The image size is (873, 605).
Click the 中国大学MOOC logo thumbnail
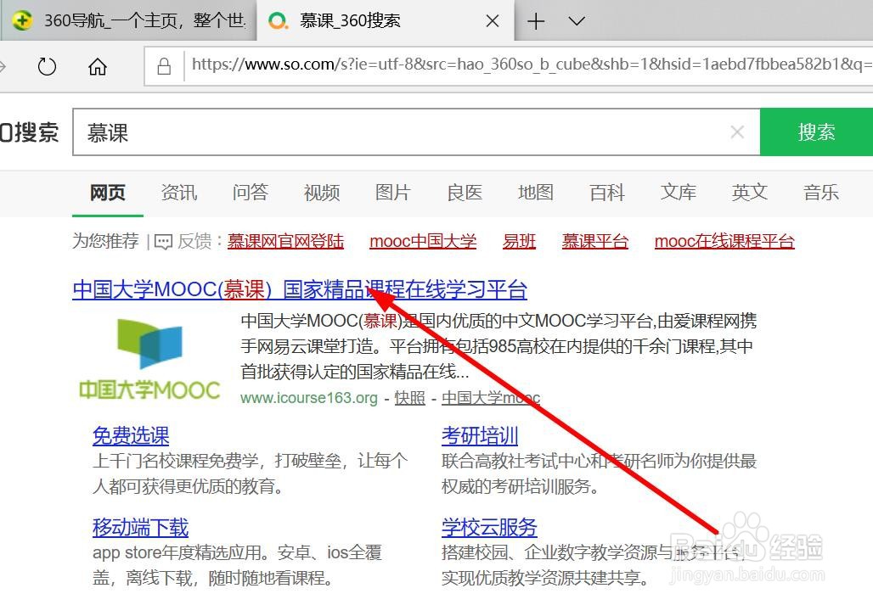pos(149,359)
